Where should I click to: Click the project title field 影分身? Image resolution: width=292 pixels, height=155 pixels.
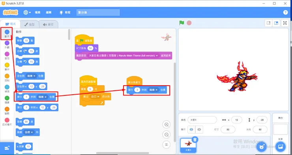pyautogui.click(x=98, y=13)
